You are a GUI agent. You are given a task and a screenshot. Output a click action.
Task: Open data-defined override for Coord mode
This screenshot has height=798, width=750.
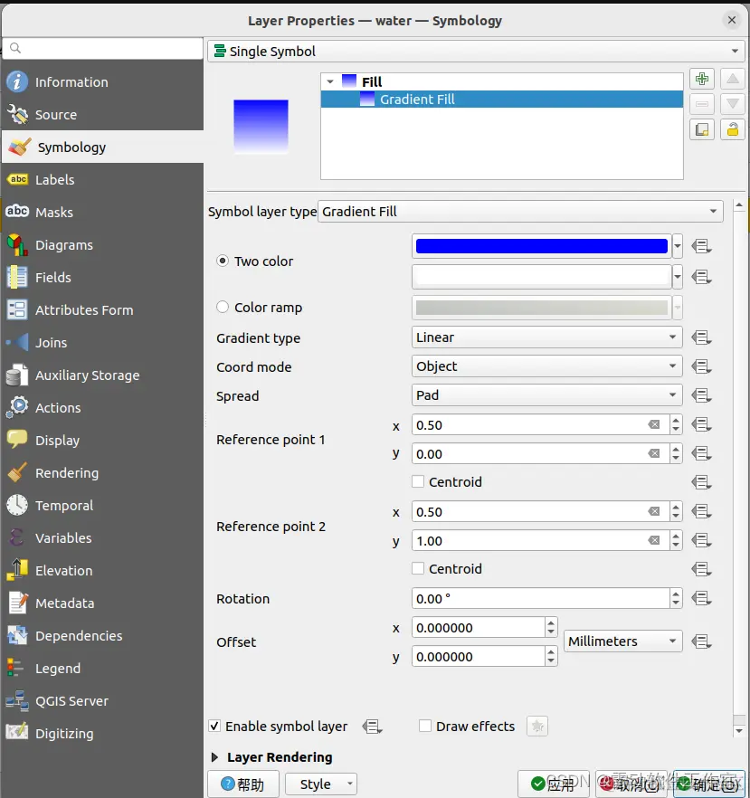pyautogui.click(x=701, y=366)
